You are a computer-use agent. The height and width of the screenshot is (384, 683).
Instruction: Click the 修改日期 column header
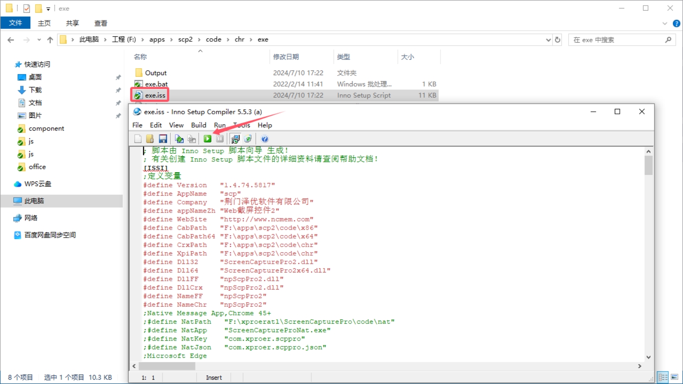pyautogui.click(x=286, y=57)
